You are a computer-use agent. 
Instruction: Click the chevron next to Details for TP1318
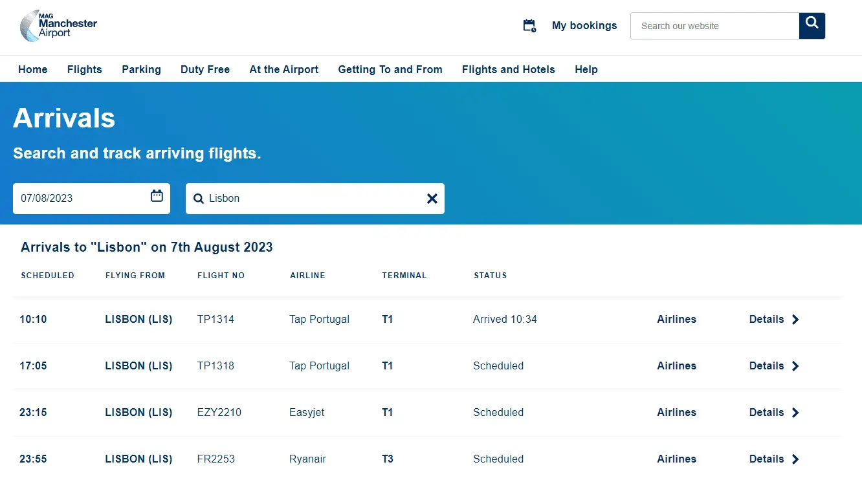(795, 366)
